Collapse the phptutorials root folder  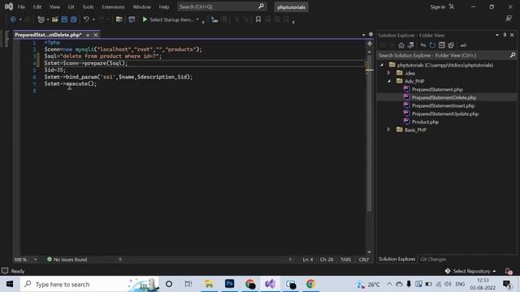[382, 65]
